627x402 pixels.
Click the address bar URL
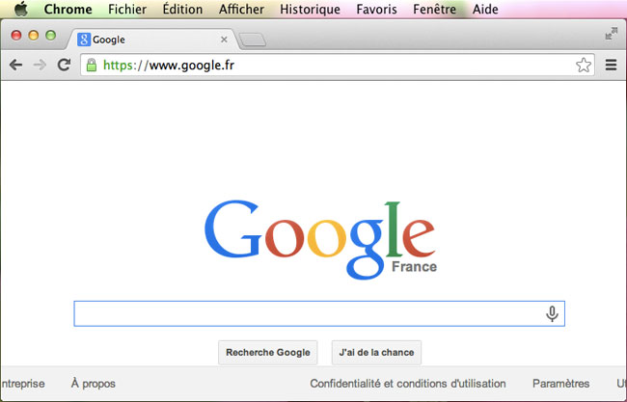169,65
